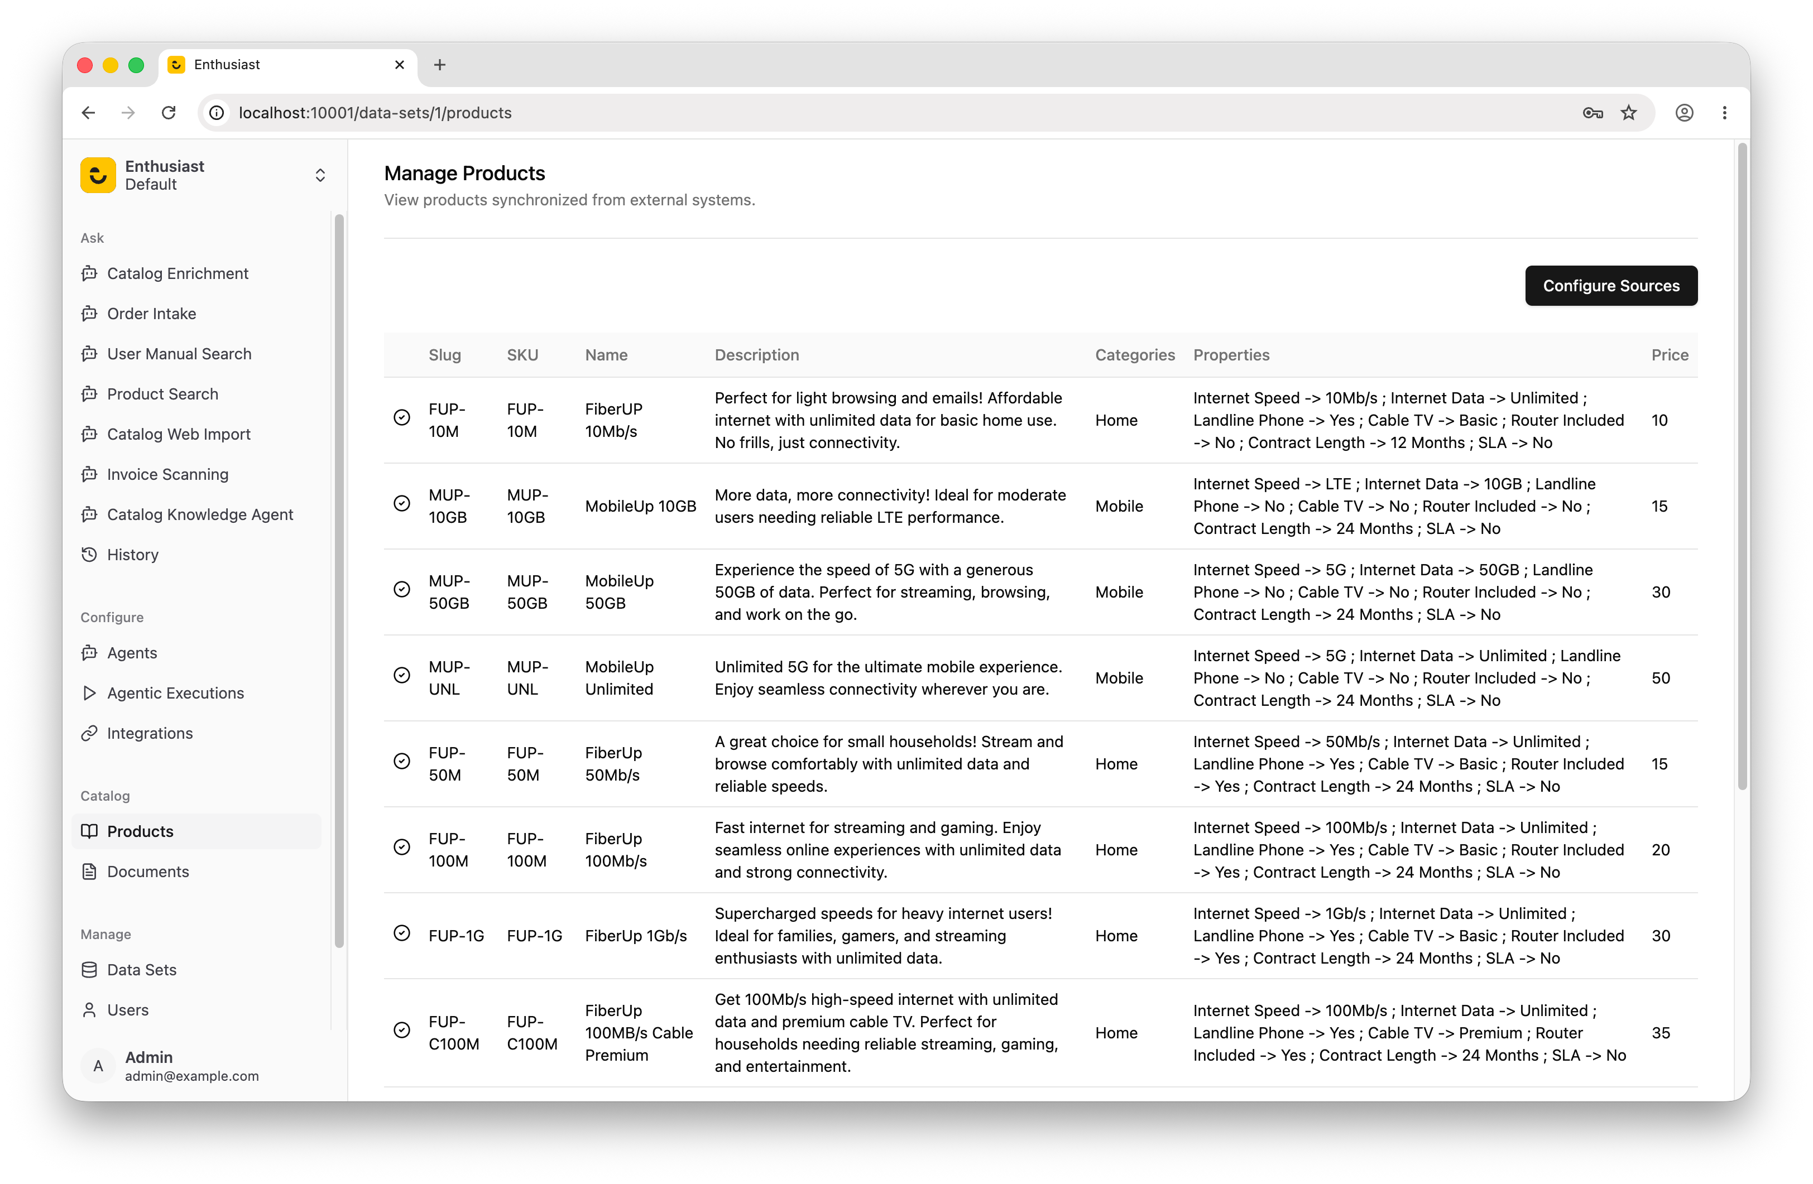This screenshot has height=1184, width=1813.
Task: Open the Admin account avatar
Action: tap(98, 1066)
